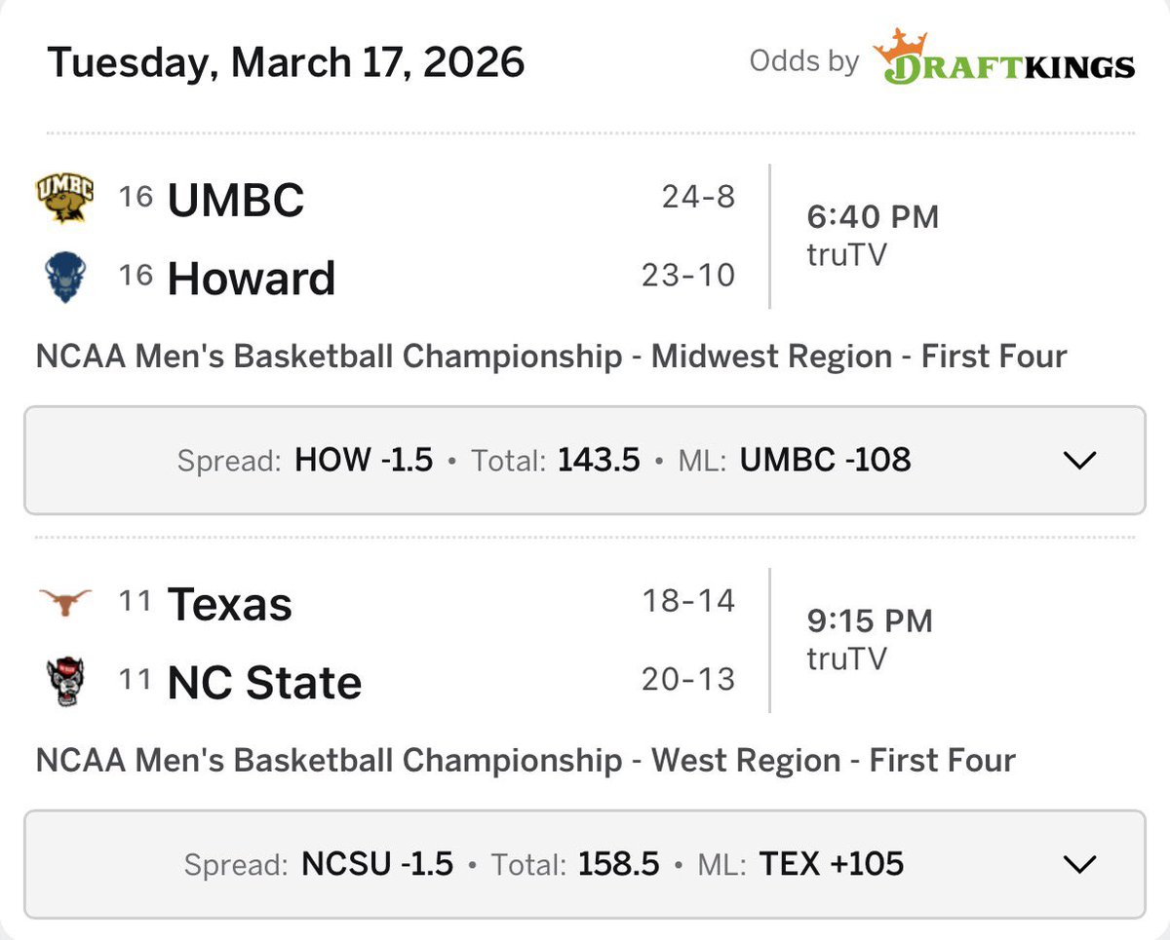The height and width of the screenshot is (940, 1170).
Task: Select the 158.5 total value
Action: pos(618,864)
